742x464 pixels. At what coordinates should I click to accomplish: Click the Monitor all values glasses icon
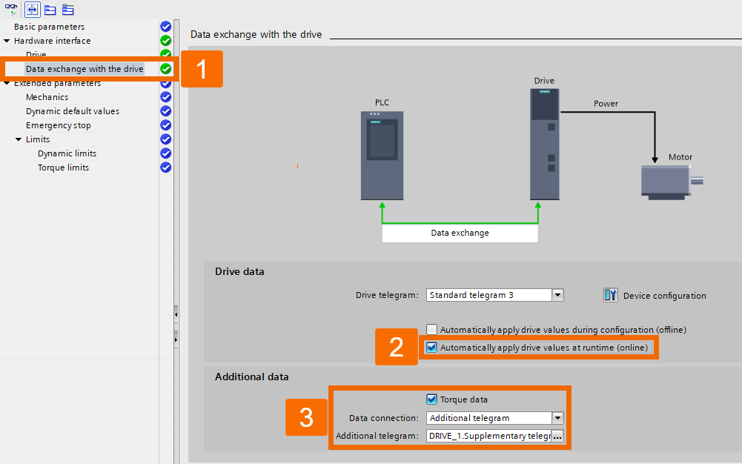click(11, 9)
